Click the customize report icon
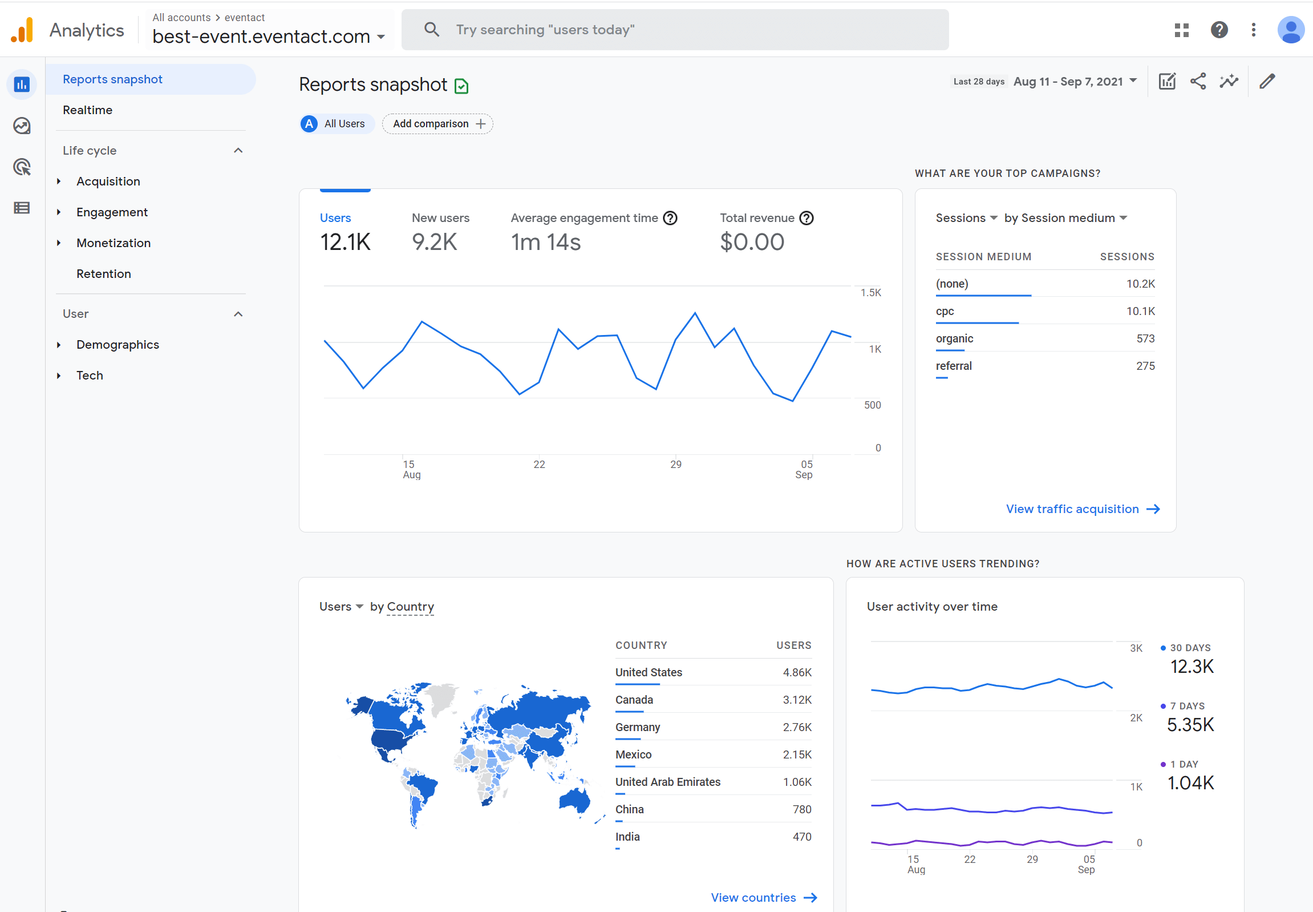 tap(1167, 81)
